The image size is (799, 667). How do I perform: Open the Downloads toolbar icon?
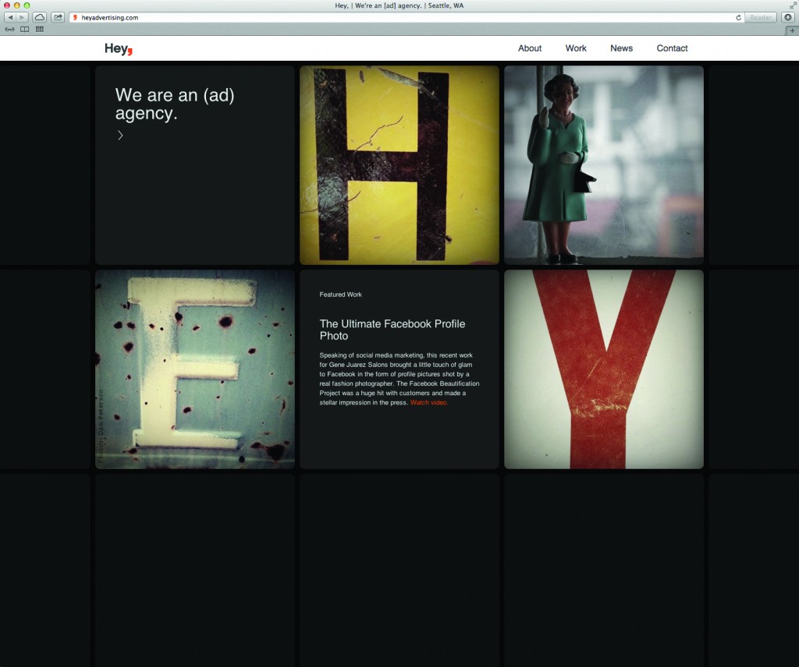click(x=788, y=17)
